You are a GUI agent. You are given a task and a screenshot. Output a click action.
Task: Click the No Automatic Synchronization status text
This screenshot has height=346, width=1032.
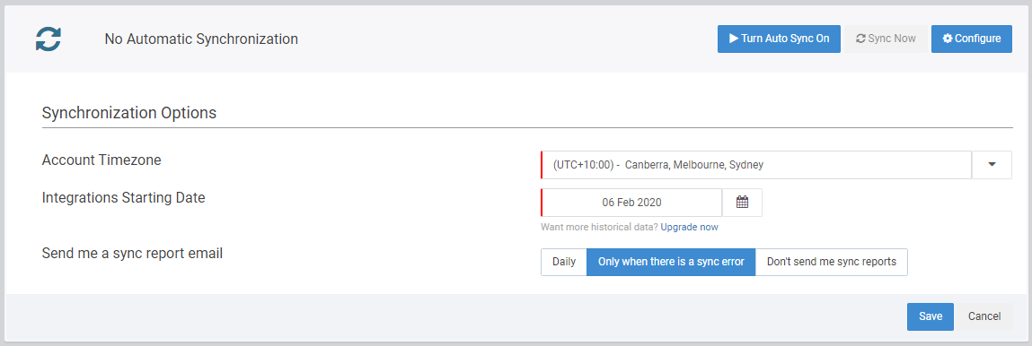201,39
